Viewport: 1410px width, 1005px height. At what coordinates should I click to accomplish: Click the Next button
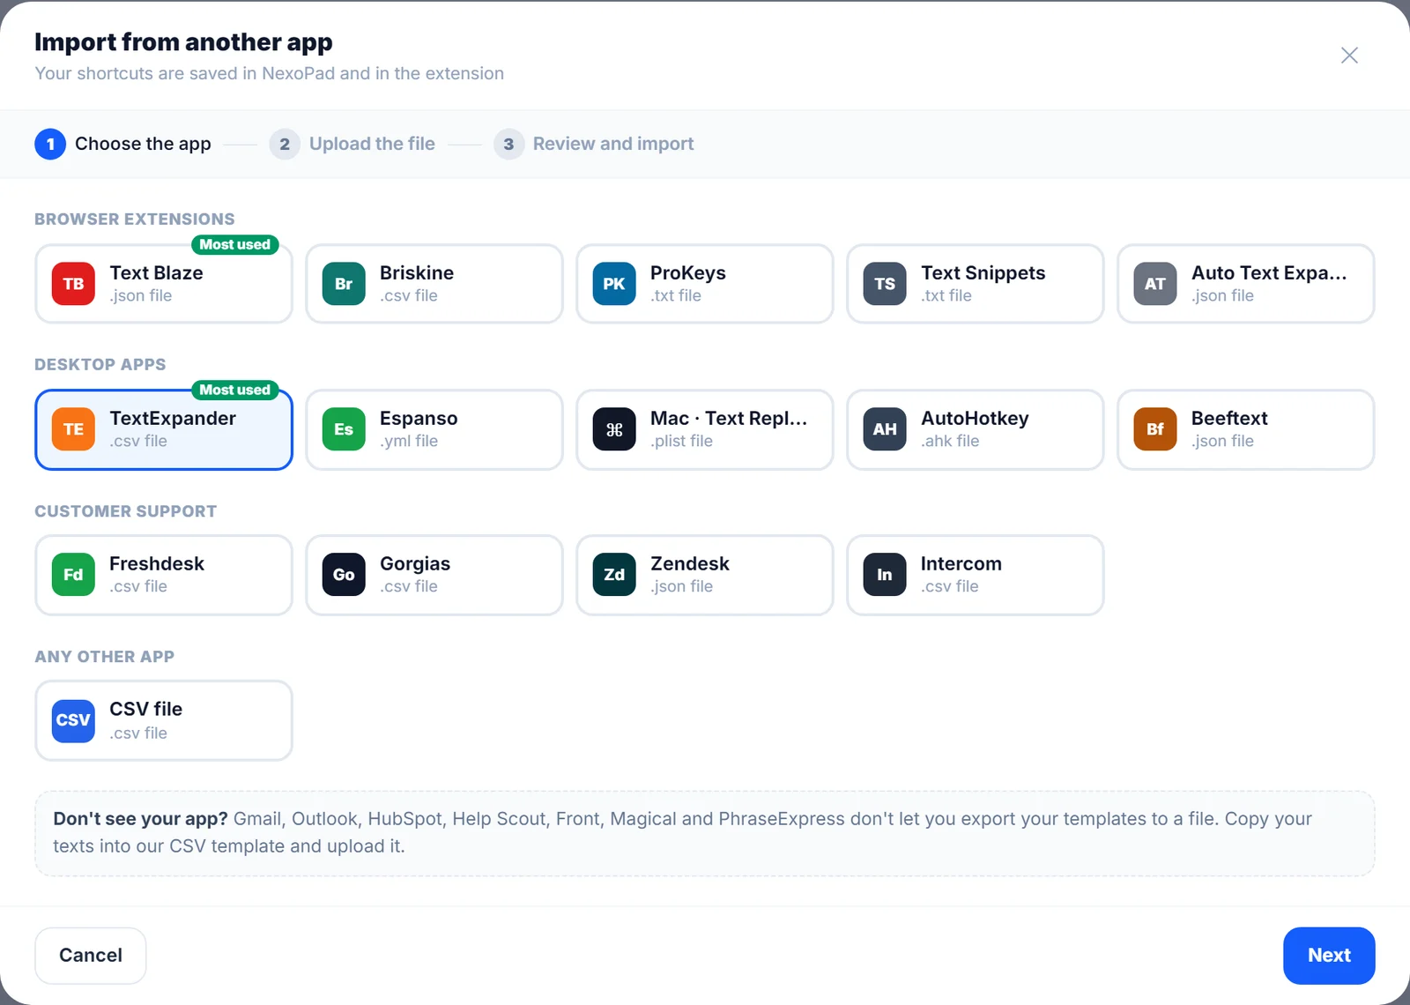point(1329,956)
